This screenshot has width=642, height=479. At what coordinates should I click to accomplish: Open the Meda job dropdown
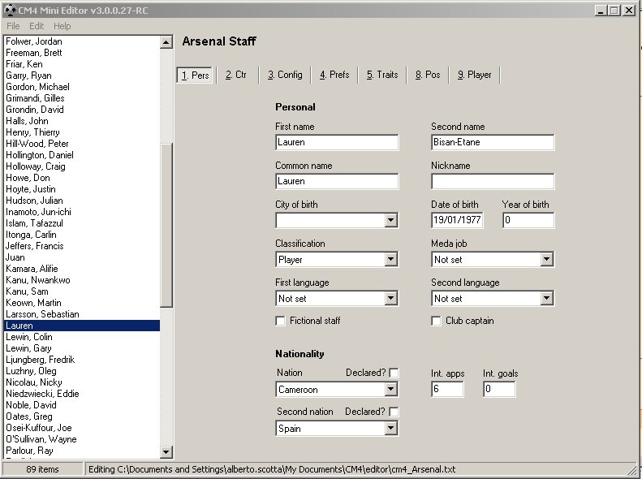pyautogui.click(x=546, y=259)
